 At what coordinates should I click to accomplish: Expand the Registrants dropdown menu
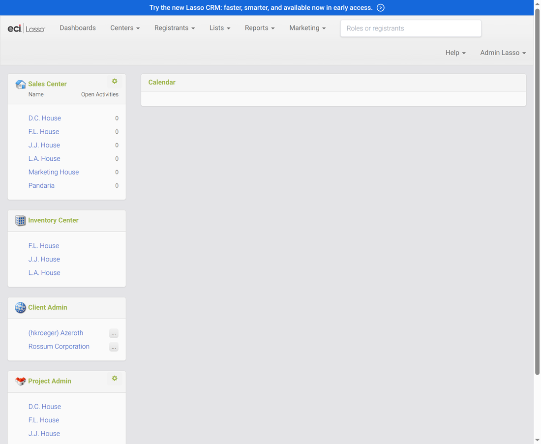click(175, 28)
